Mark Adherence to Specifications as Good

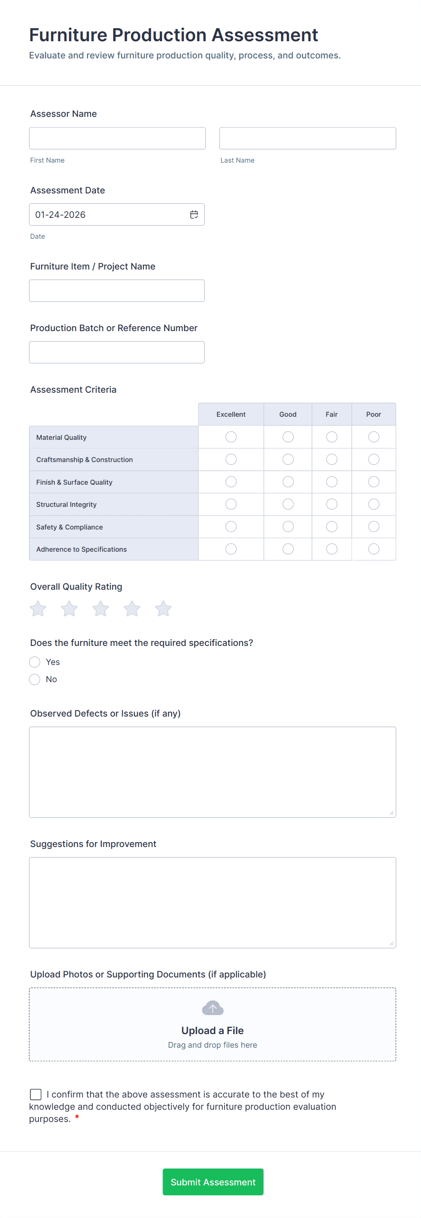tap(287, 549)
